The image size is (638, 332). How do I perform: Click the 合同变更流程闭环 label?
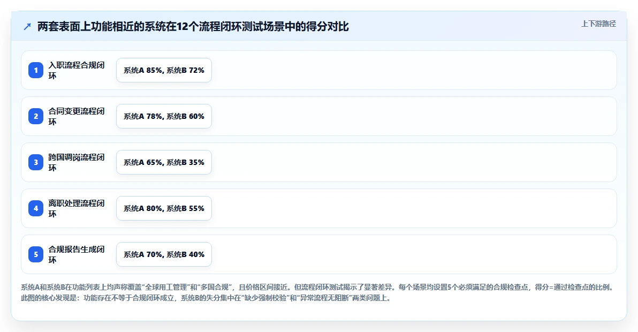(77, 116)
